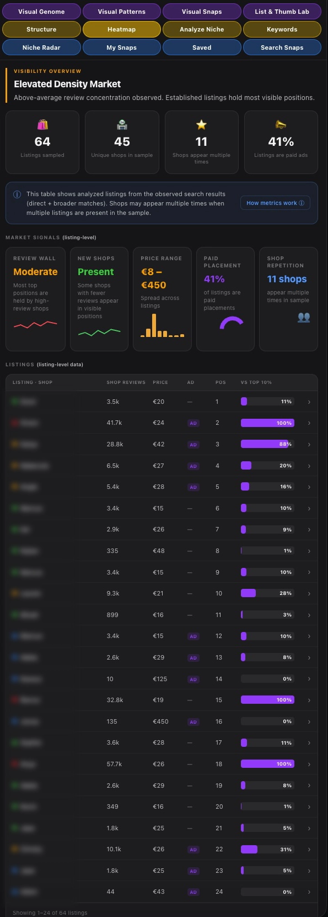Go to List & Thumb Lab tab
The height and width of the screenshot is (917, 328).
tap(282, 12)
